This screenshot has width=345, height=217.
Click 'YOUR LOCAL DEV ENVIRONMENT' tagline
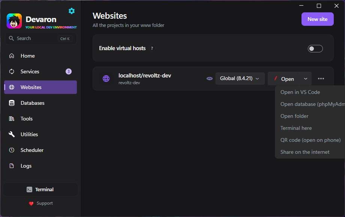(51, 27)
